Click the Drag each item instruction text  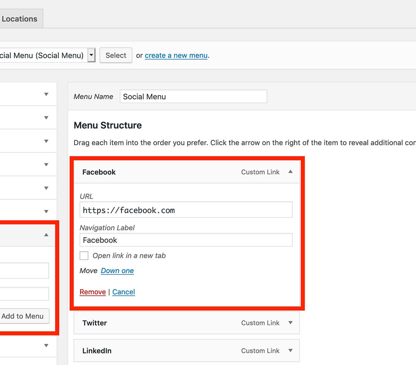(245, 143)
